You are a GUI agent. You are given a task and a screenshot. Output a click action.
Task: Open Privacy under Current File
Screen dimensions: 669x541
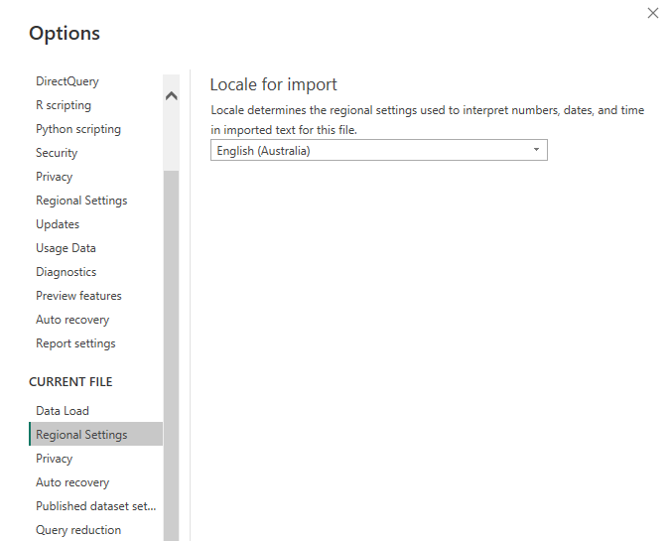point(55,459)
